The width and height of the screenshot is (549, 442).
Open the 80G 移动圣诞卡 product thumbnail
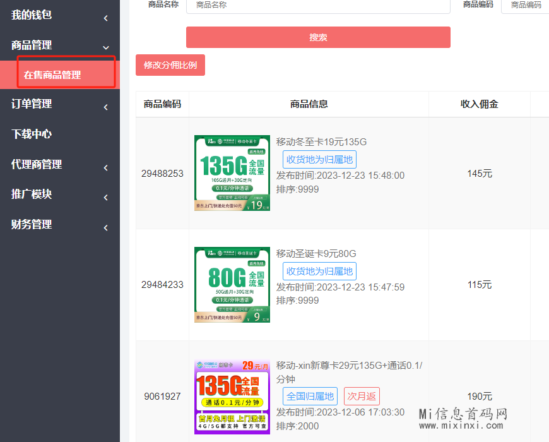click(232, 284)
